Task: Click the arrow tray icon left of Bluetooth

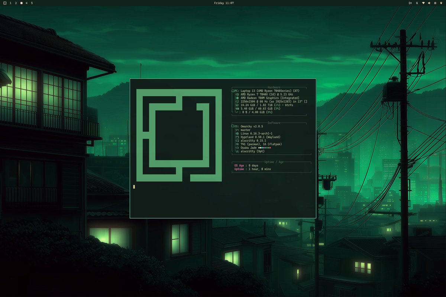Action: coord(410,3)
